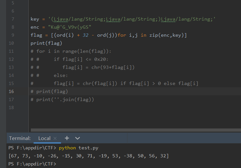The width and height of the screenshot is (241, 168).
Task: Click the printed list output in terminal
Action: click(x=88, y=156)
